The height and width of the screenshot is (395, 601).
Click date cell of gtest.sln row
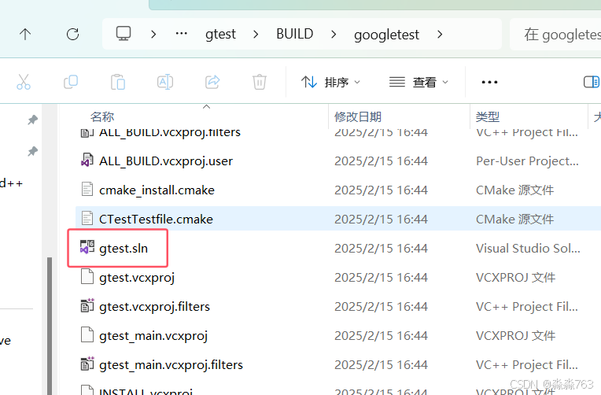[381, 248]
